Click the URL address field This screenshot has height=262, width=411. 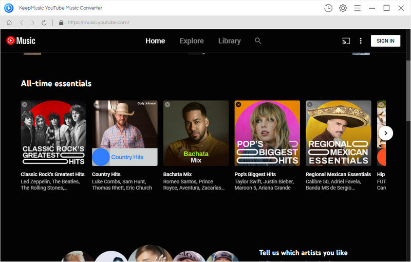(98, 23)
